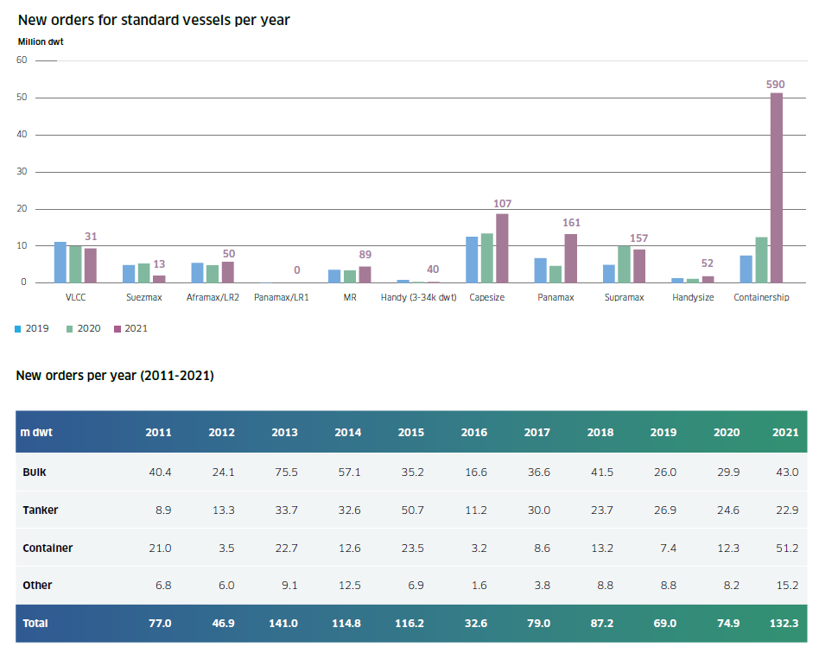
Task: Click the 2019 legend color swatch
Action: tap(19, 329)
